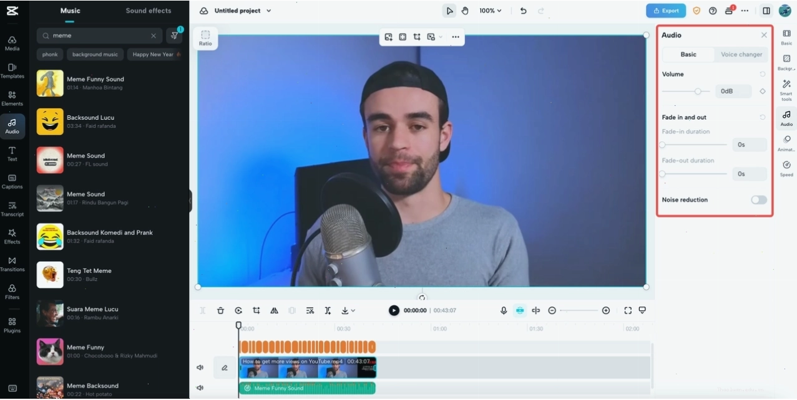Screen dimensions: 797x400
Task: Open the Captions panel
Action: (12, 181)
